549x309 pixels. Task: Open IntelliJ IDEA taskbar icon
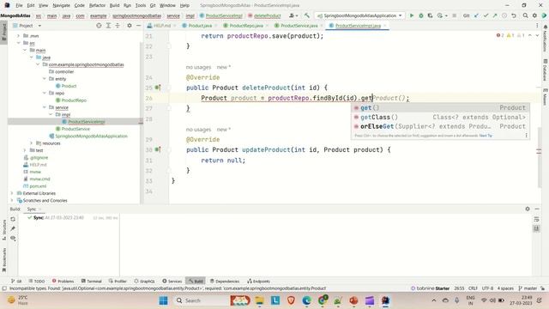[385, 300]
